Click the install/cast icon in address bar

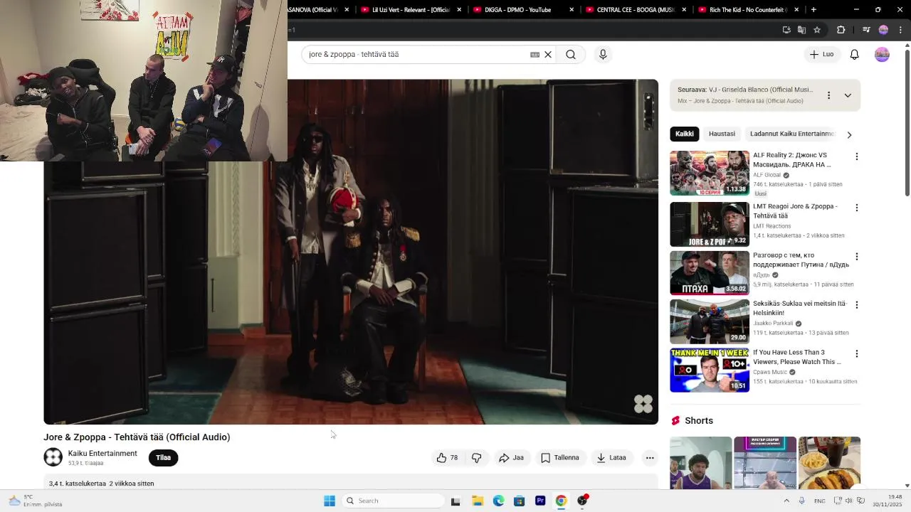click(786, 30)
